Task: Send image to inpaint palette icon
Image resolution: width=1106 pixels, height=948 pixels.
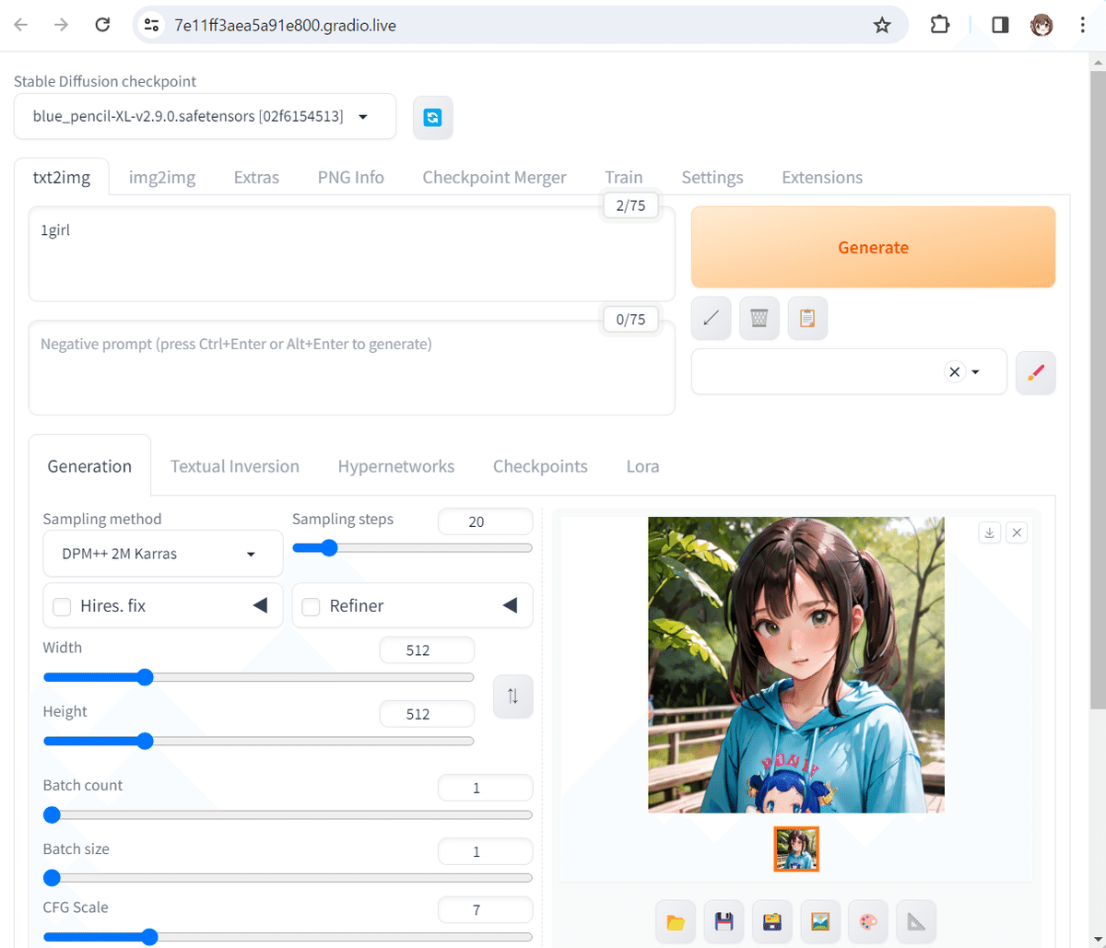Action: tap(868, 921)
